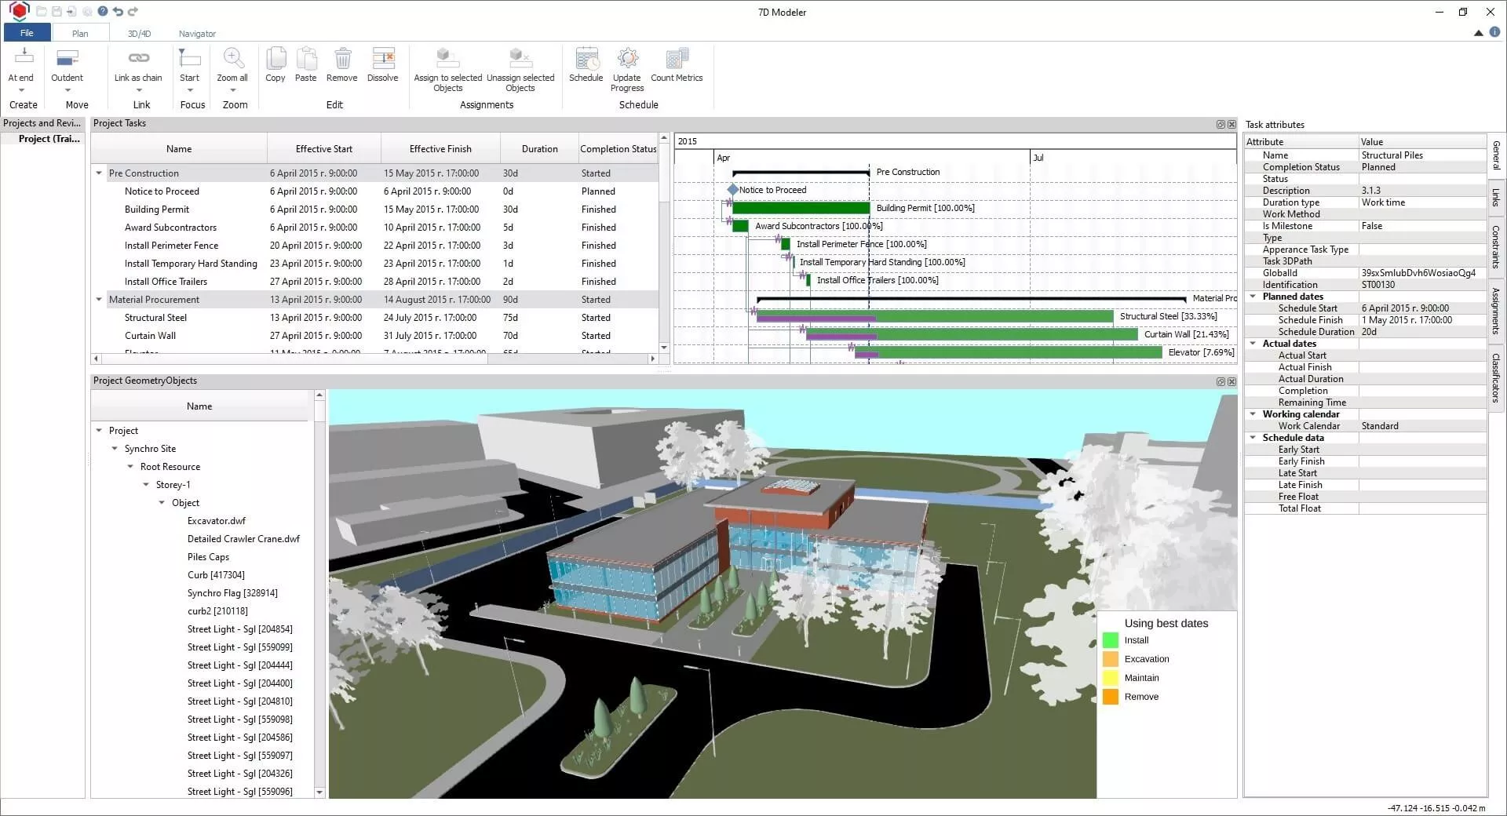The height and width of the screenshot is (816, 1507).
Task: Collapse the Pre Construction task group
Action: click(x=99, y=173)
